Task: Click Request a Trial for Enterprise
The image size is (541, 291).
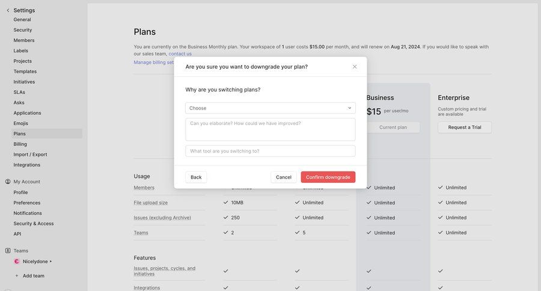Action: [464, 127]
